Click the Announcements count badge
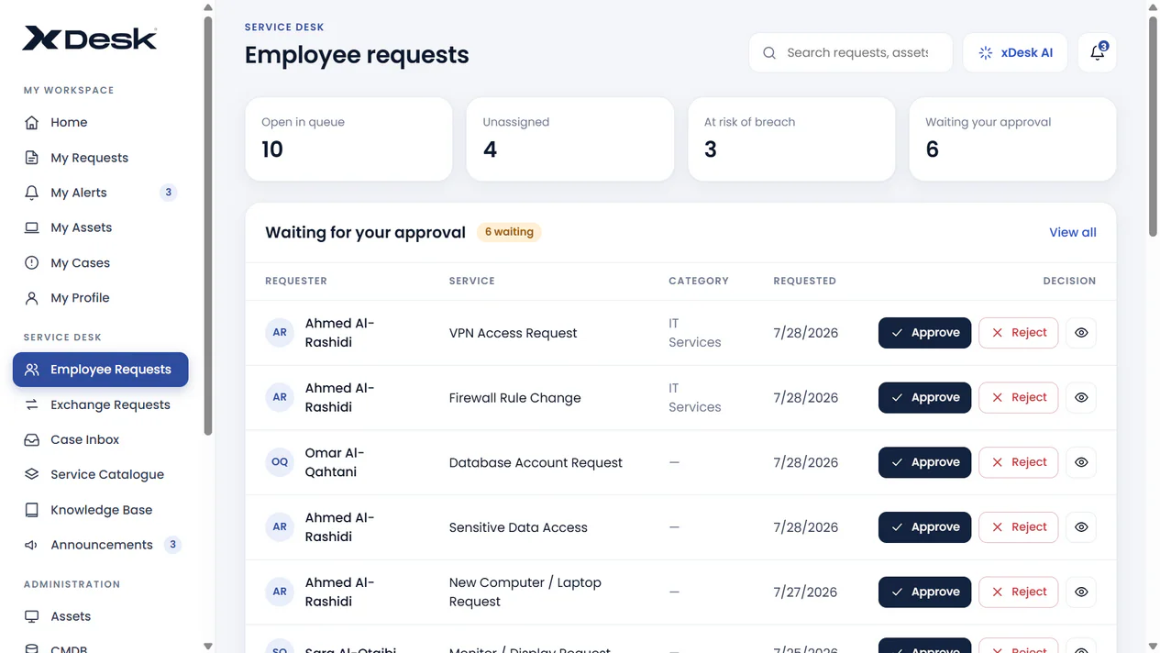The height and width of the screenshot is (653, 1160). click(172, 545)
